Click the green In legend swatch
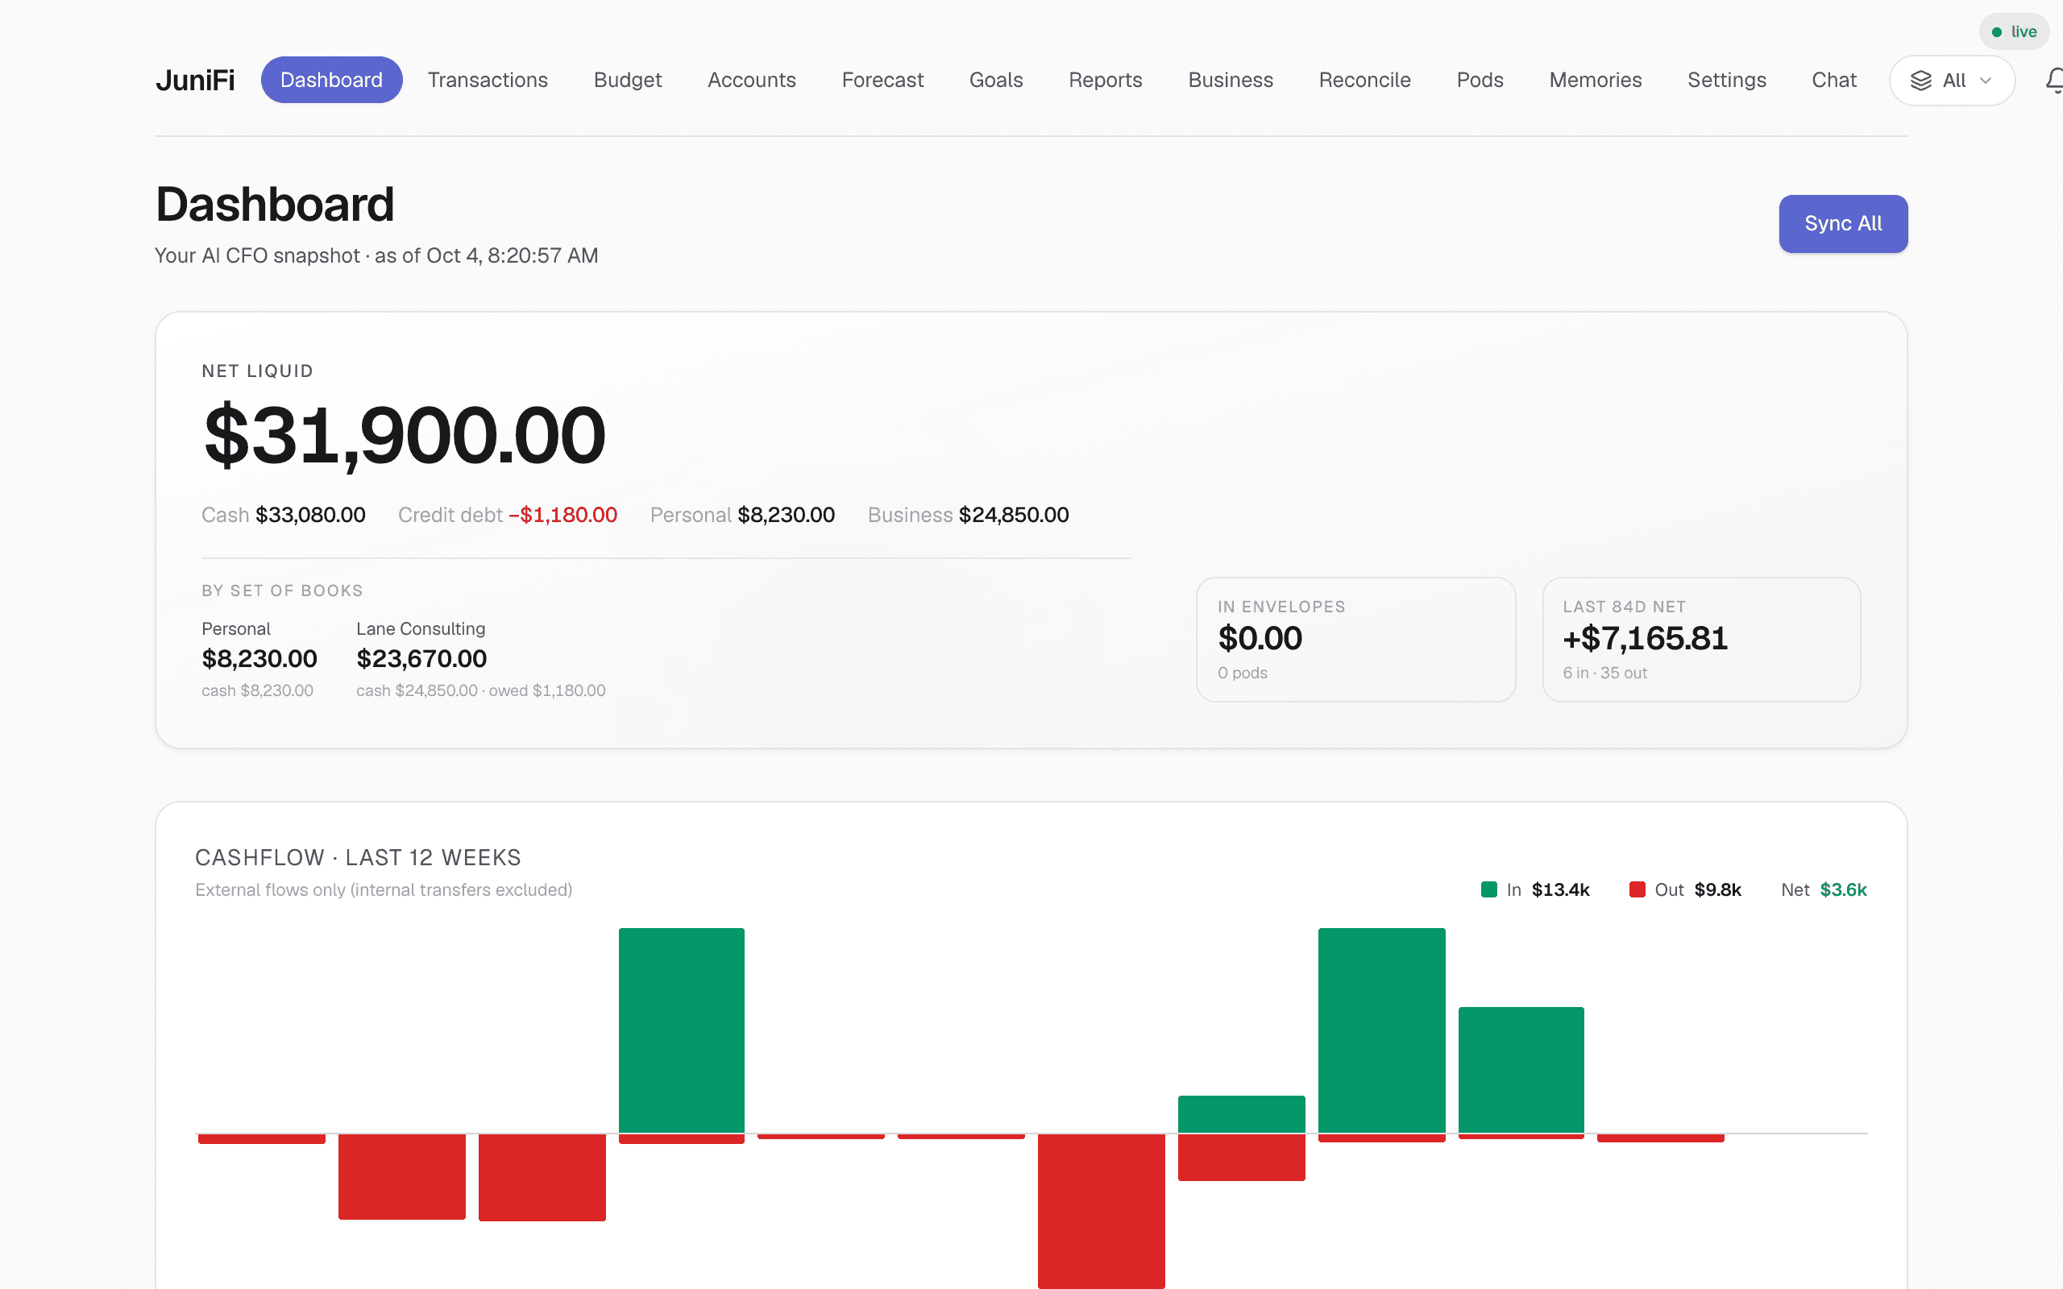Screen dimensions: 2063x1289 tap(1489, 889)
